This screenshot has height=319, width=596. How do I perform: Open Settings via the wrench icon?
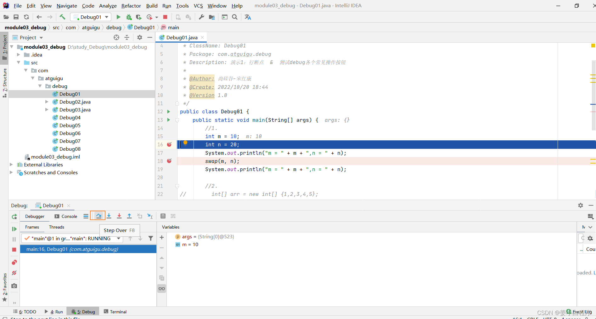coord(201,17)
